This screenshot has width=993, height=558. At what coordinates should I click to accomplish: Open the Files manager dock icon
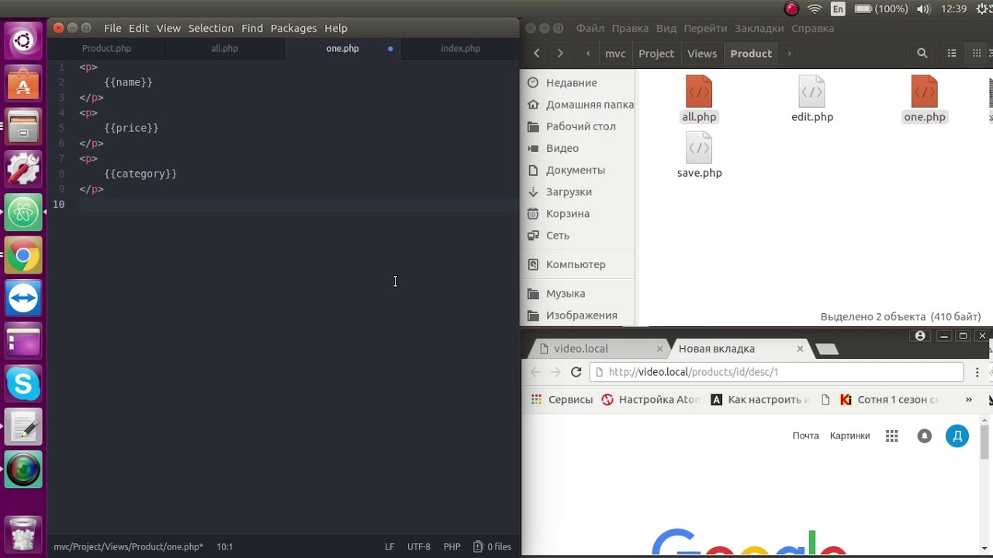(x=23, y=126)
